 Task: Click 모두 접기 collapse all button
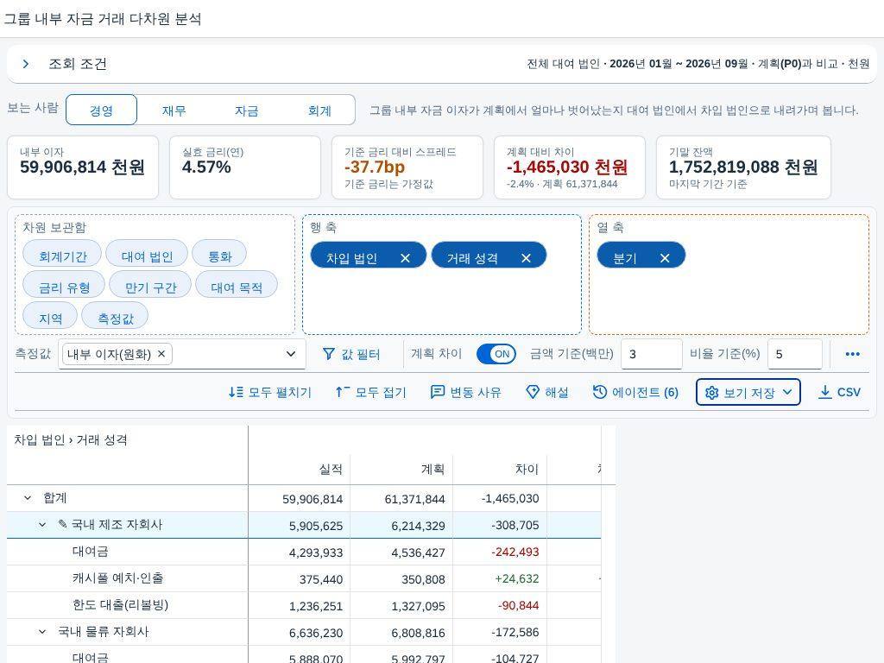point(370,393)
